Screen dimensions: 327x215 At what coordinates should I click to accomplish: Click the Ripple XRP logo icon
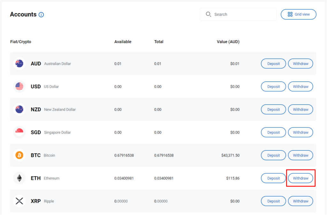click(x=19, y=201)
